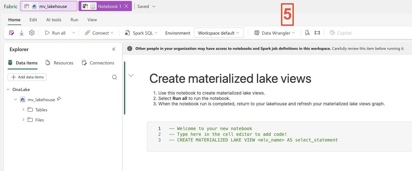Collapse the Explorer panel
This screenshot has height=171, width=412.
point(114,49)
